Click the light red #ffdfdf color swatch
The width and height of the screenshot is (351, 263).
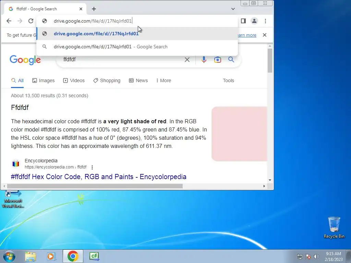tap(239, 134)
